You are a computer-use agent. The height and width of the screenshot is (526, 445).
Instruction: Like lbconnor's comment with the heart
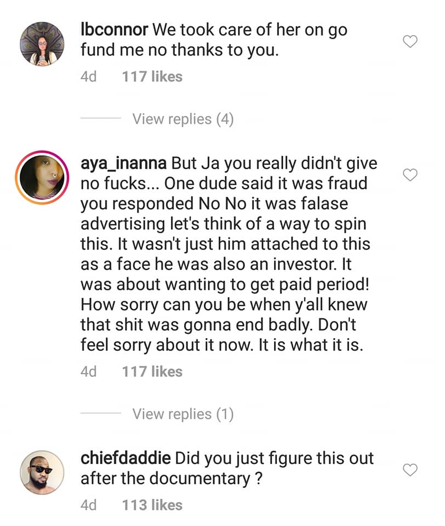410,42
